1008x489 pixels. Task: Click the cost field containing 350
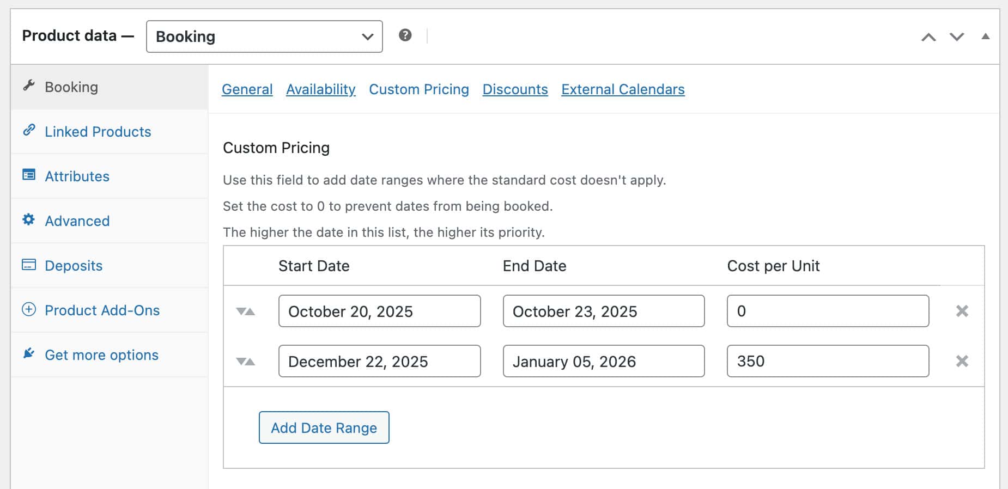tap(827, 361)
